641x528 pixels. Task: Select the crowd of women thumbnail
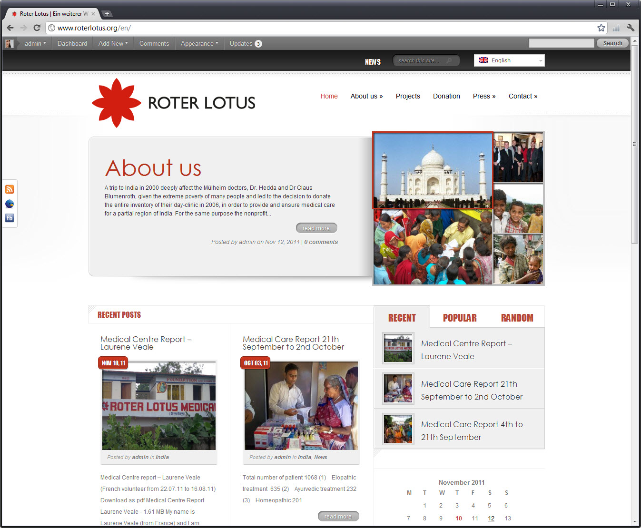[433, 247]
